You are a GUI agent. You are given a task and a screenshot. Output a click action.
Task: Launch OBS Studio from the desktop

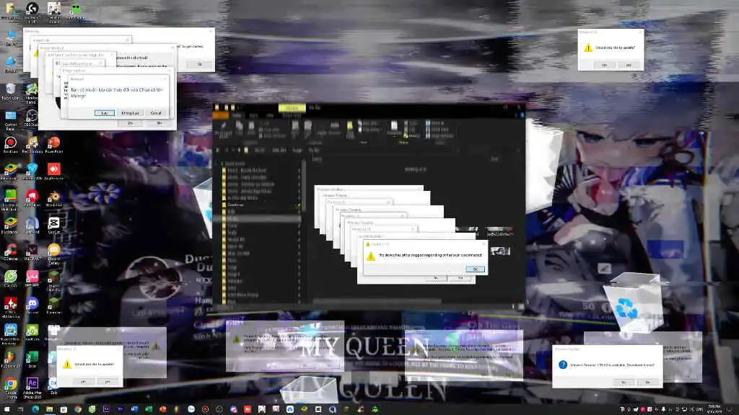[32, 119]
